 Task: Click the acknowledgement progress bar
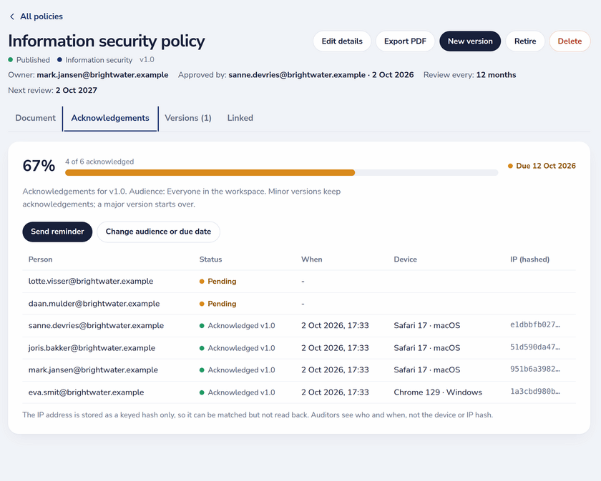click(x=282, y=173)
